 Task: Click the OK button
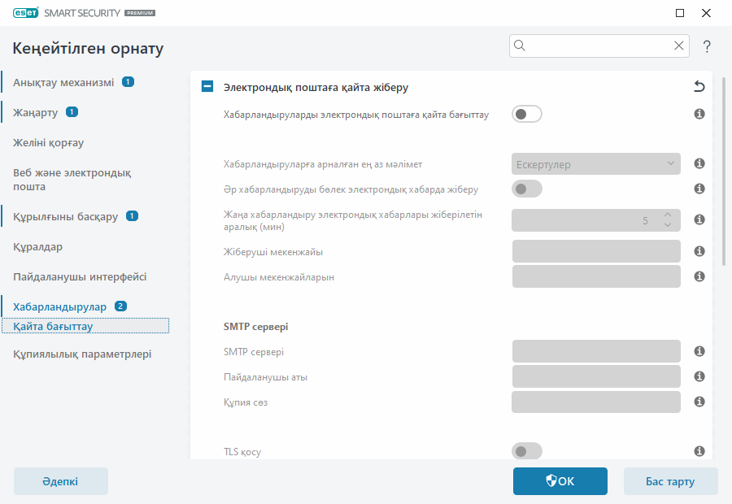coord(560,481)
